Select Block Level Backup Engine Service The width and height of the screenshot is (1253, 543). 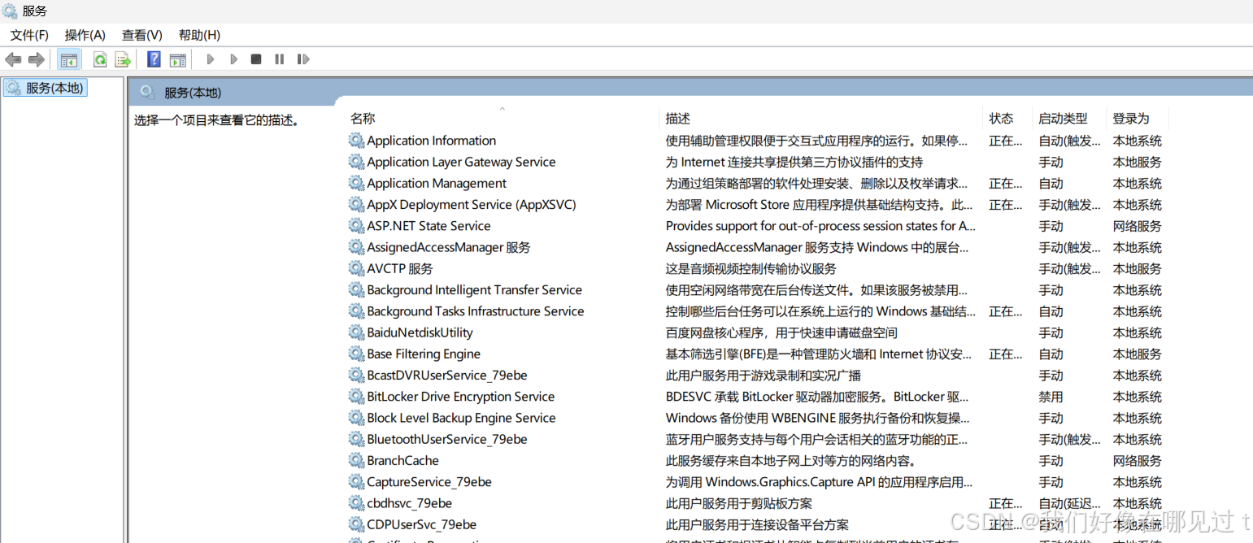pos(461,418)
